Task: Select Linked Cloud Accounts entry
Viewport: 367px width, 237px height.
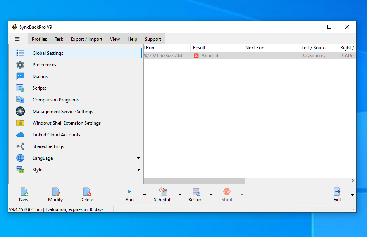Action: pos(76,135)
